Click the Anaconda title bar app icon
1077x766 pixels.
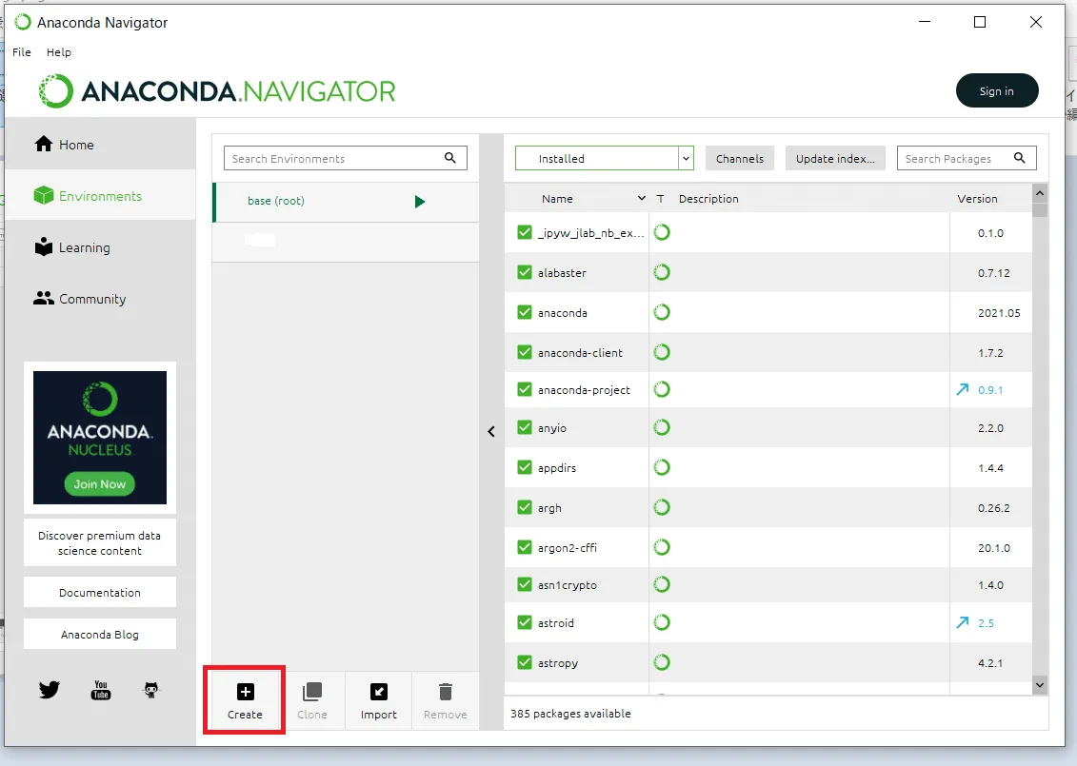pyautogui.click(x=23, y=22)
